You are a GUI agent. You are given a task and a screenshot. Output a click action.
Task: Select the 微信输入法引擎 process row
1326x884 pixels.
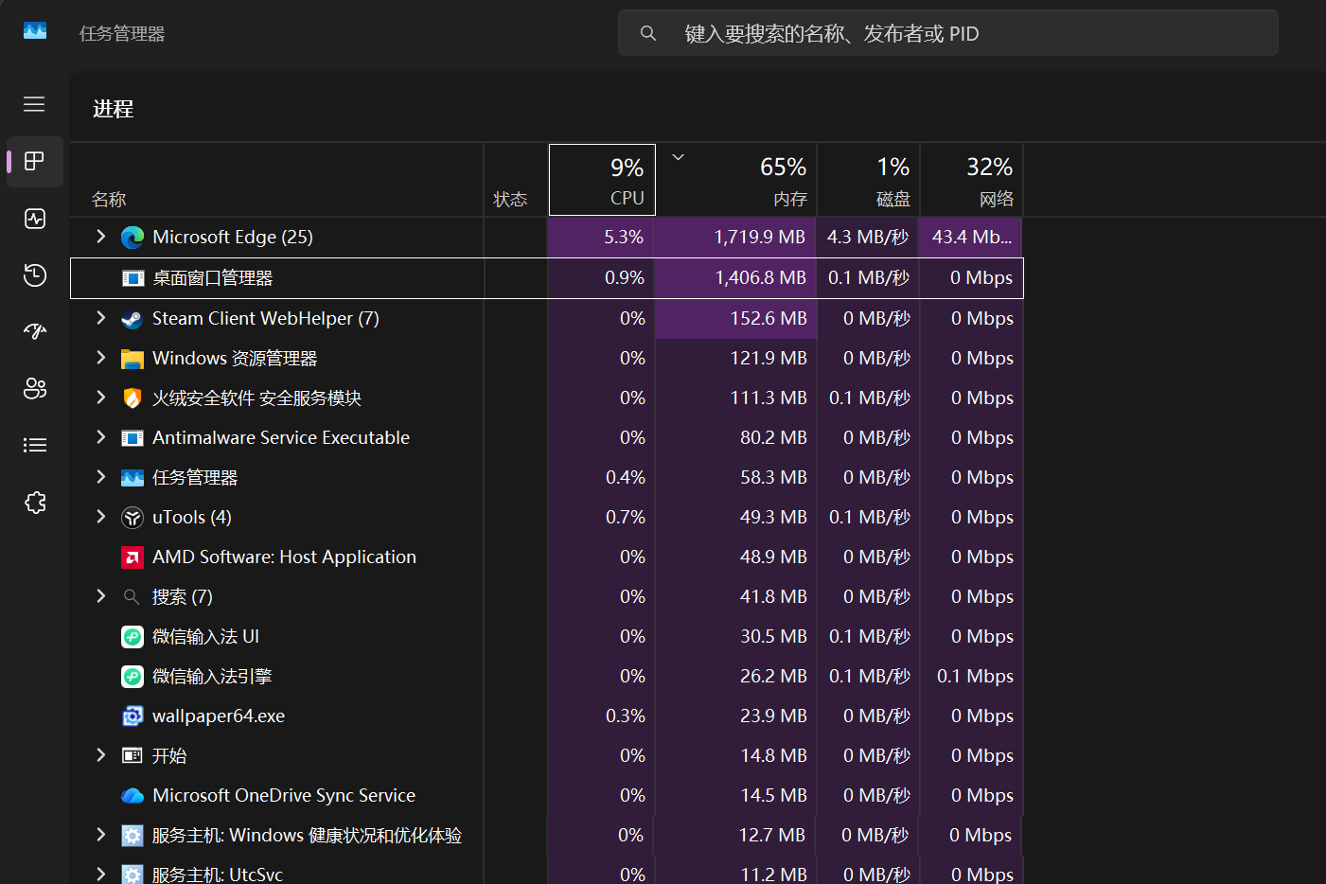click(x=547, y=677)
